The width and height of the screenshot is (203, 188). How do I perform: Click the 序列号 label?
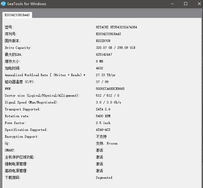tap(11, 34)
